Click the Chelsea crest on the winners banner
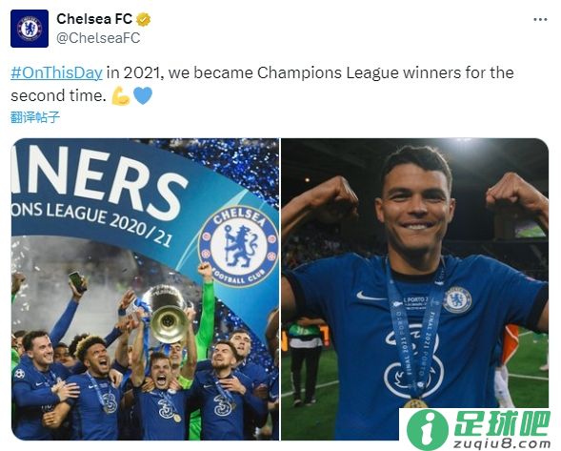 239,246
